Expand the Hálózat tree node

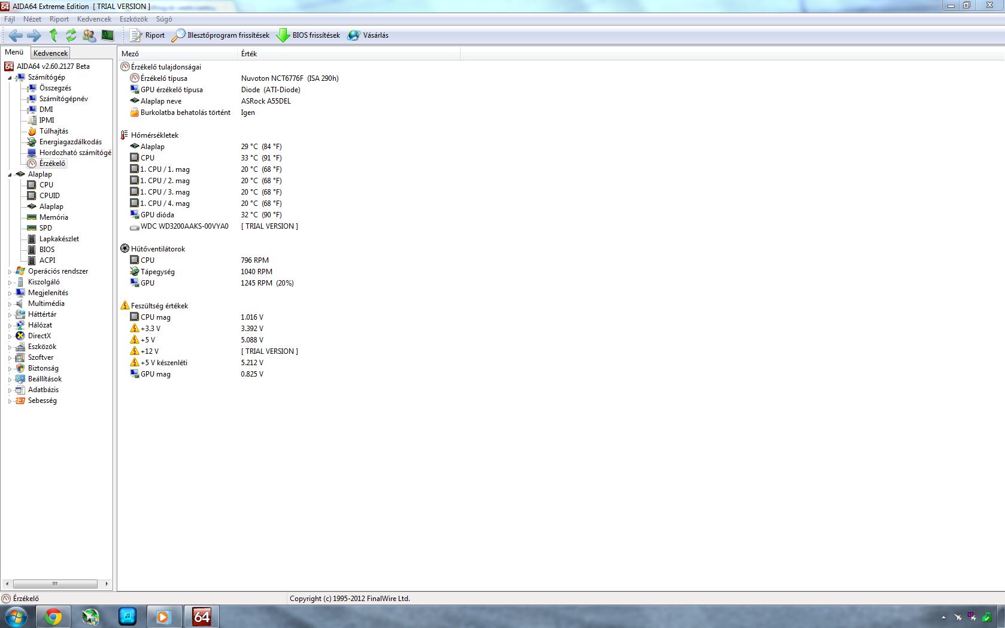[x=10, y=326]
